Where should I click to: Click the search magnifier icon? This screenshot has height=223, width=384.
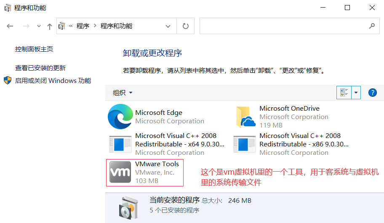tap(372, 26)
